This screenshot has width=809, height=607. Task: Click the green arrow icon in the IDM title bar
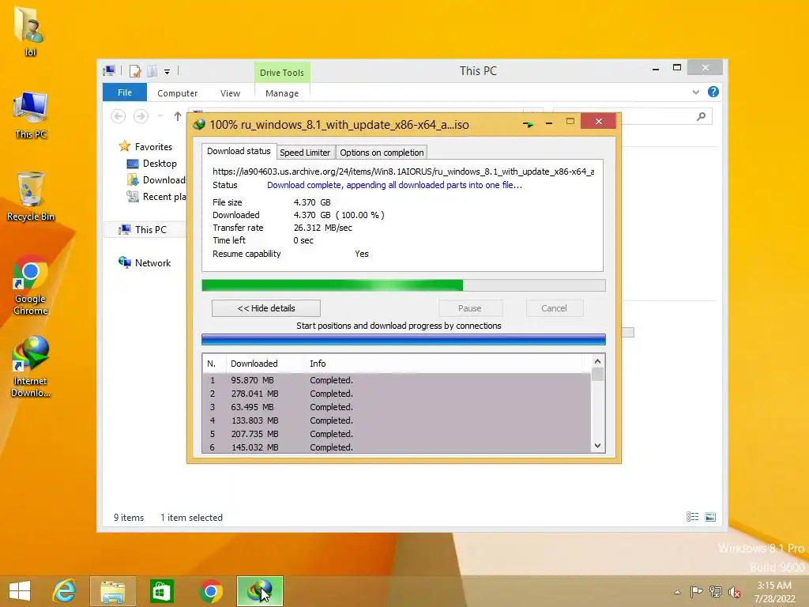pyautogui.click(x=528, y=124)
